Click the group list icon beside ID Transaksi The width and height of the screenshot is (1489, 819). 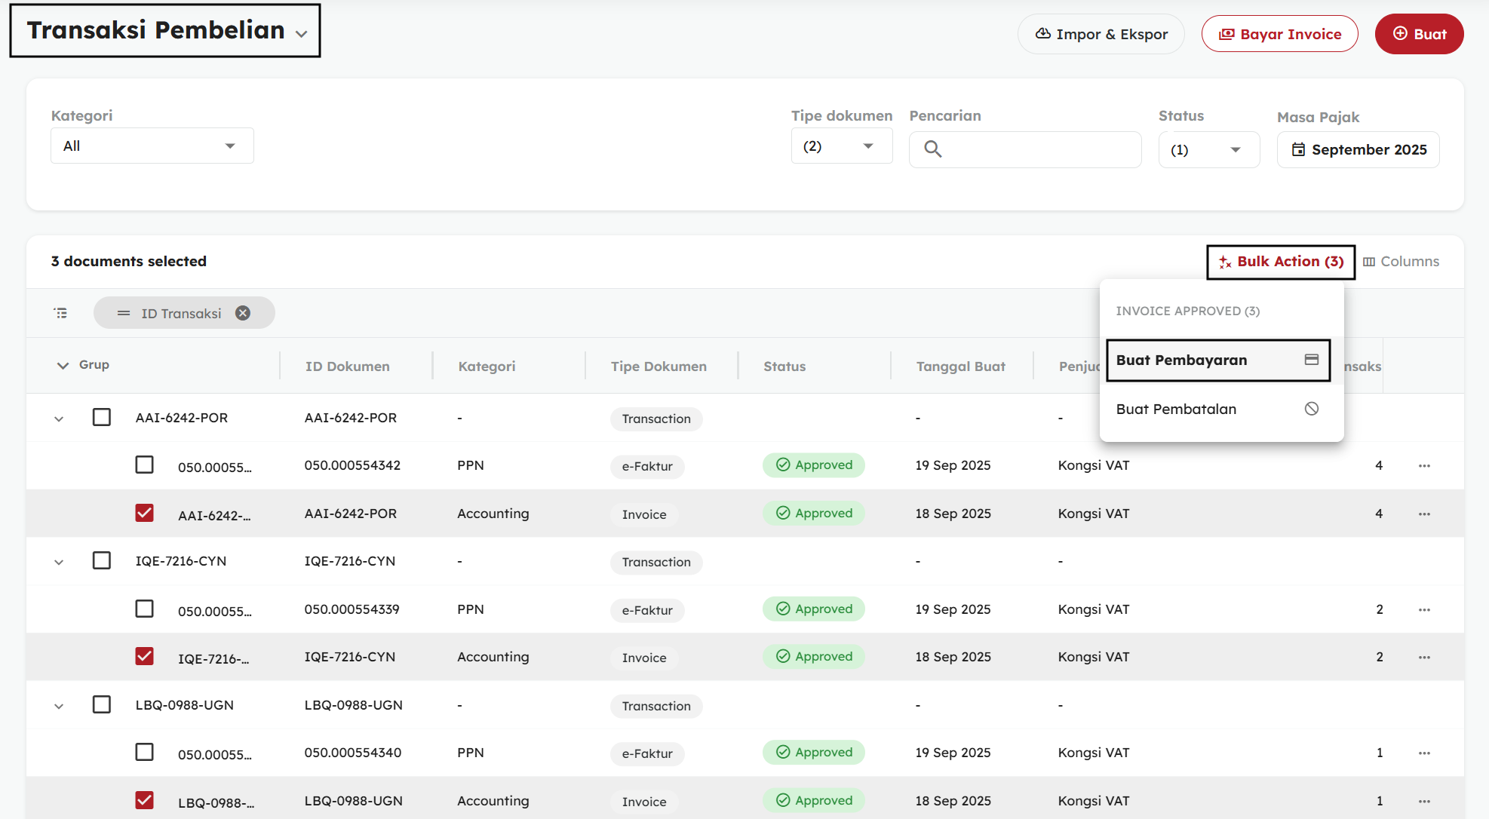(x=61, y=313)
